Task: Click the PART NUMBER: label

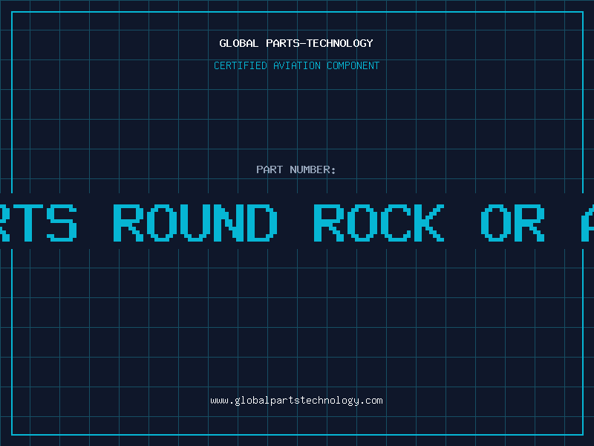Action: (296, 169)
